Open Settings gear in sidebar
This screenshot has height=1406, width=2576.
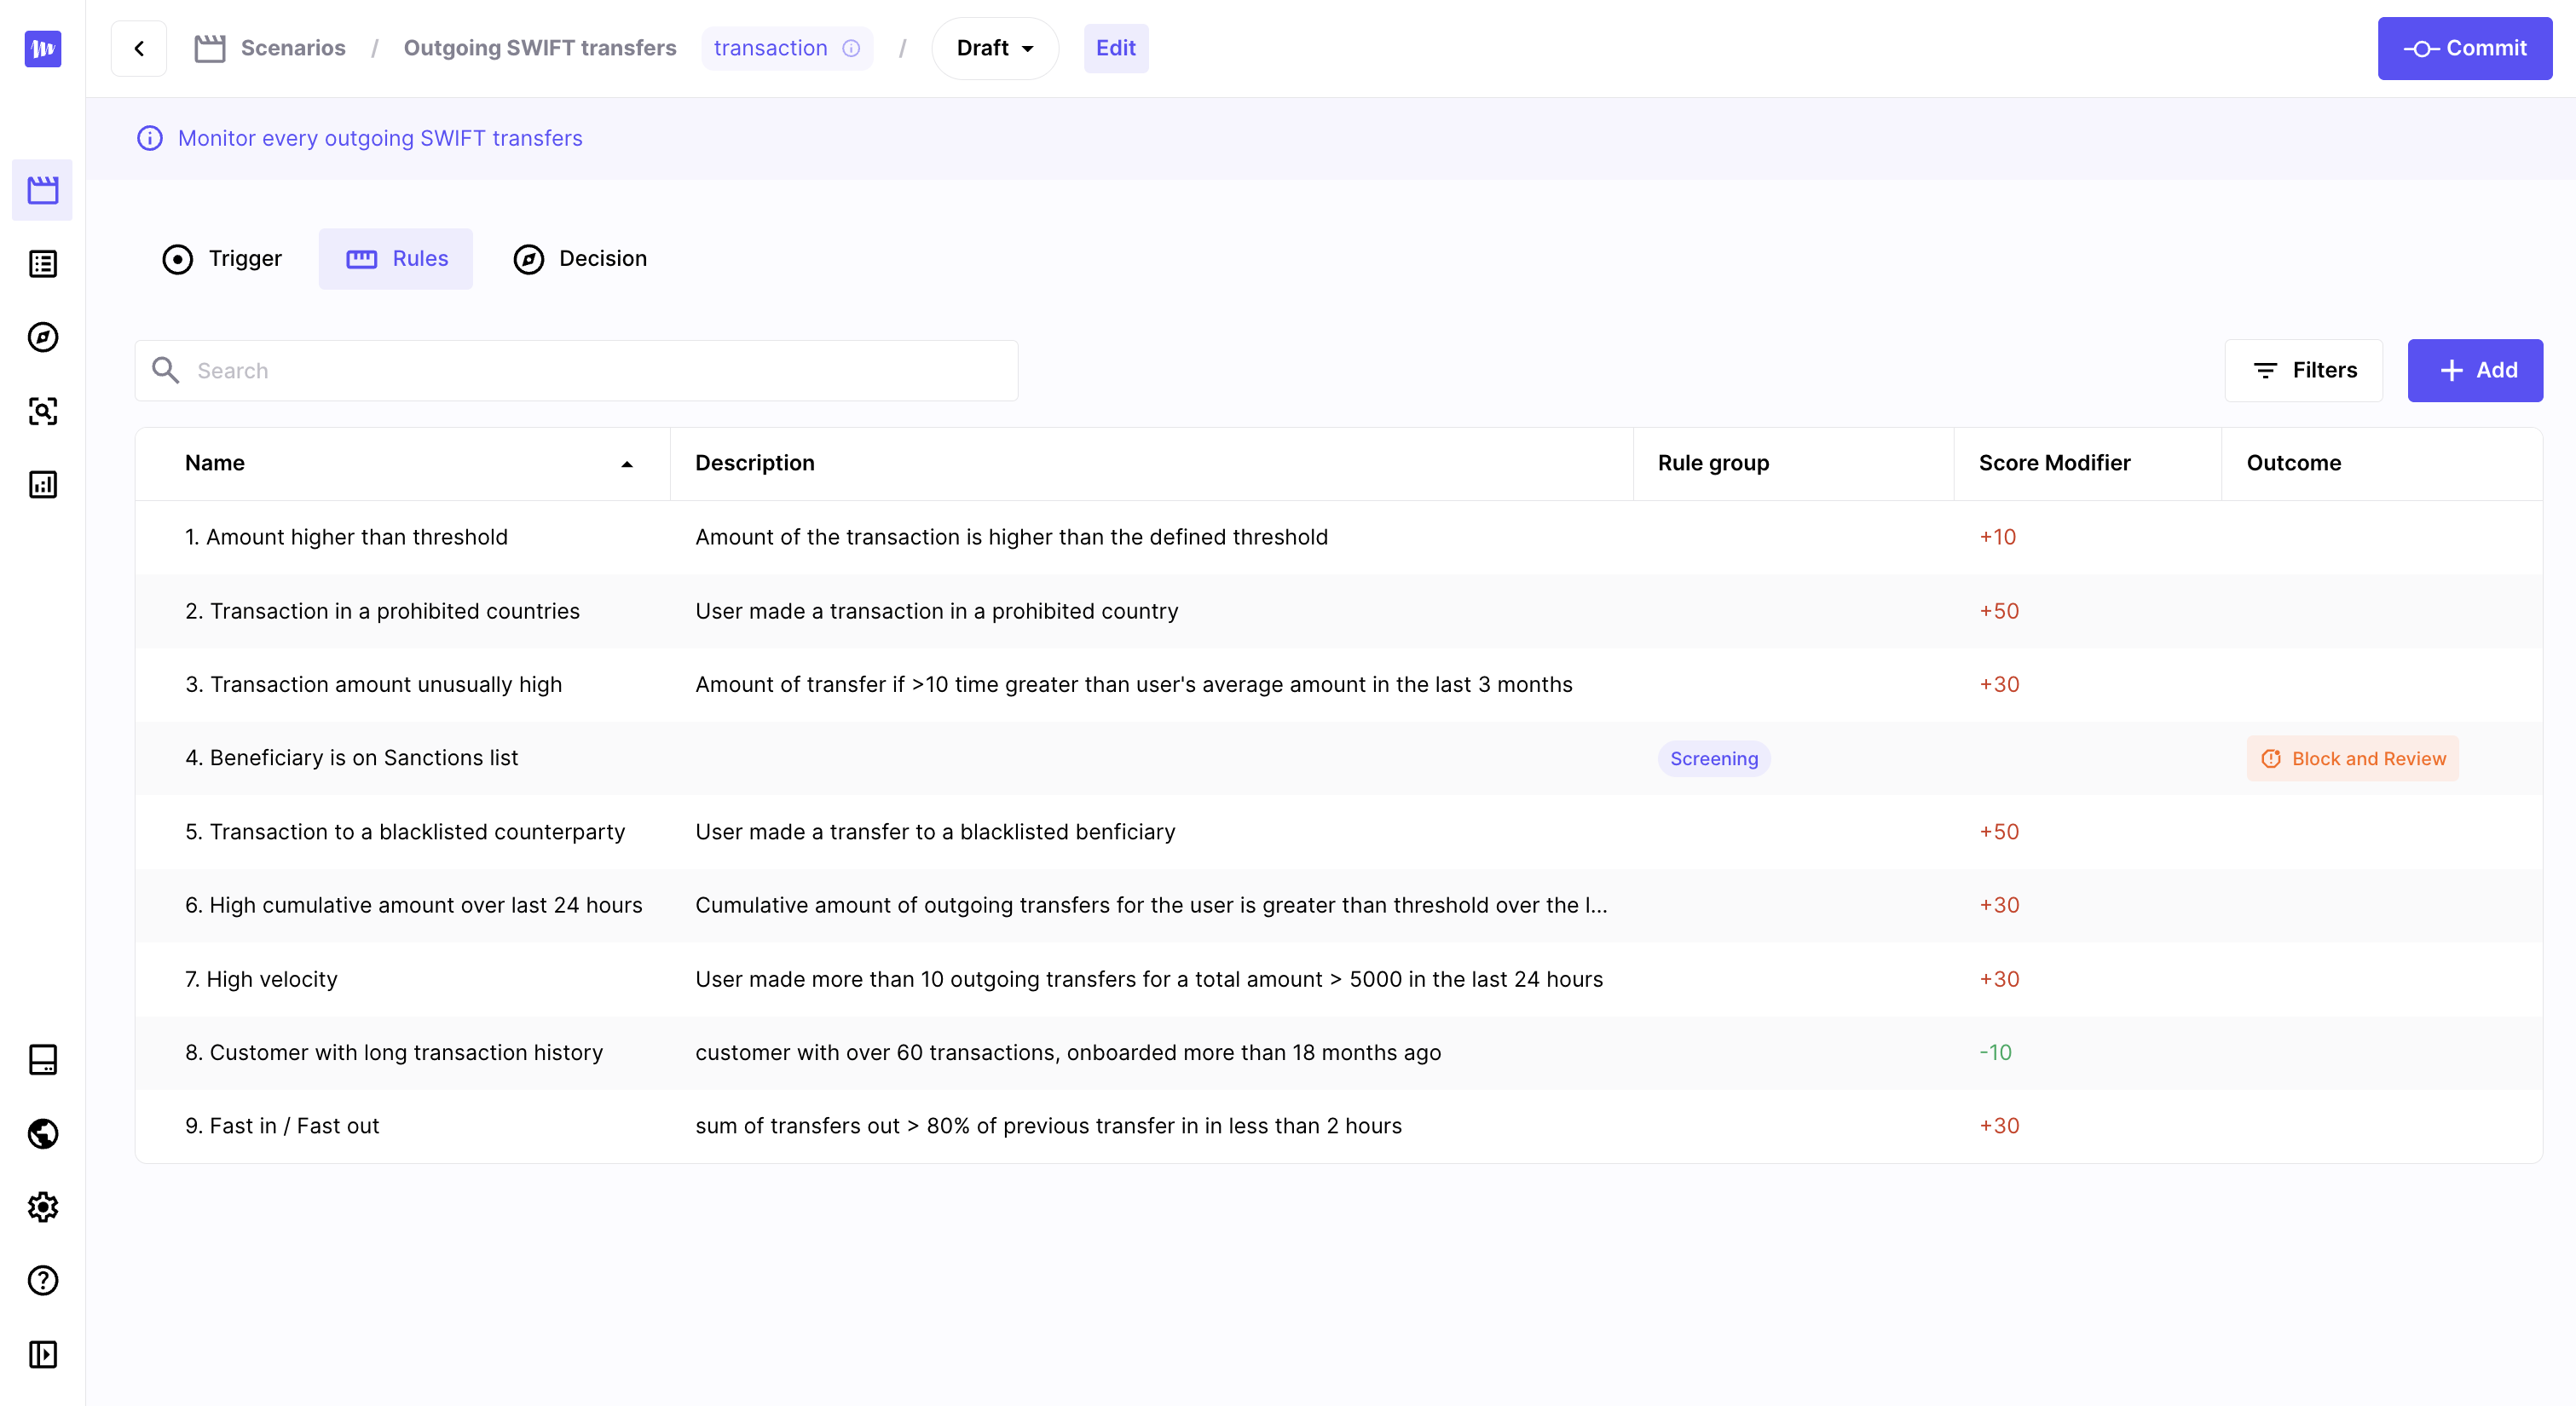pyautogui.click(x=43, y=1207)
